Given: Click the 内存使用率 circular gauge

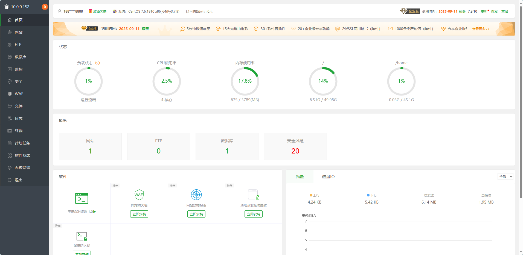Looking at the screenshot, I should coord(245,81).
